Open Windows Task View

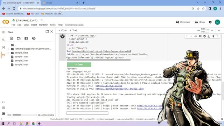(x=15, y=124)
